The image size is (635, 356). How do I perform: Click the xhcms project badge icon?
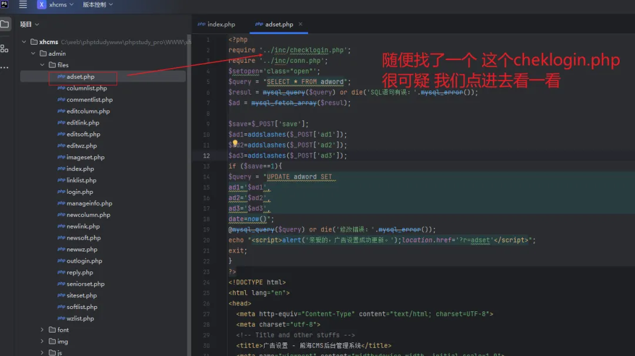coord(41,5)
